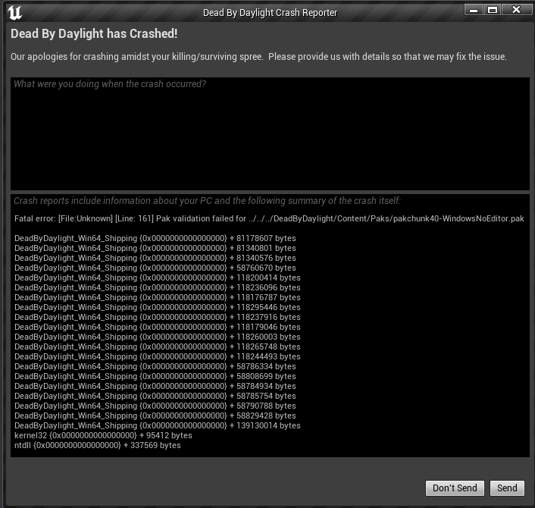Select the stack line with 118176787 bytes
535x508 pixels.
158,298
